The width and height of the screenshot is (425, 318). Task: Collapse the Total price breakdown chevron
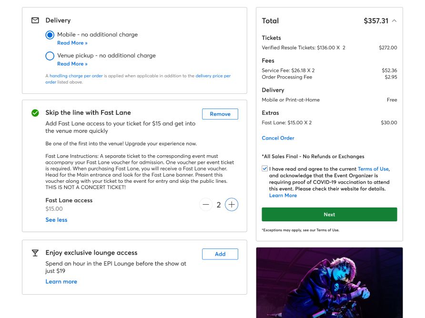[395, 21]
